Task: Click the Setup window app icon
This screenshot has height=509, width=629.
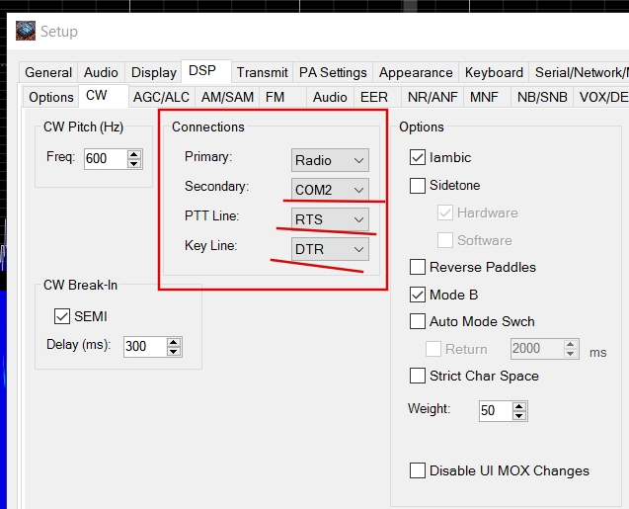Action: coord(26,32)
